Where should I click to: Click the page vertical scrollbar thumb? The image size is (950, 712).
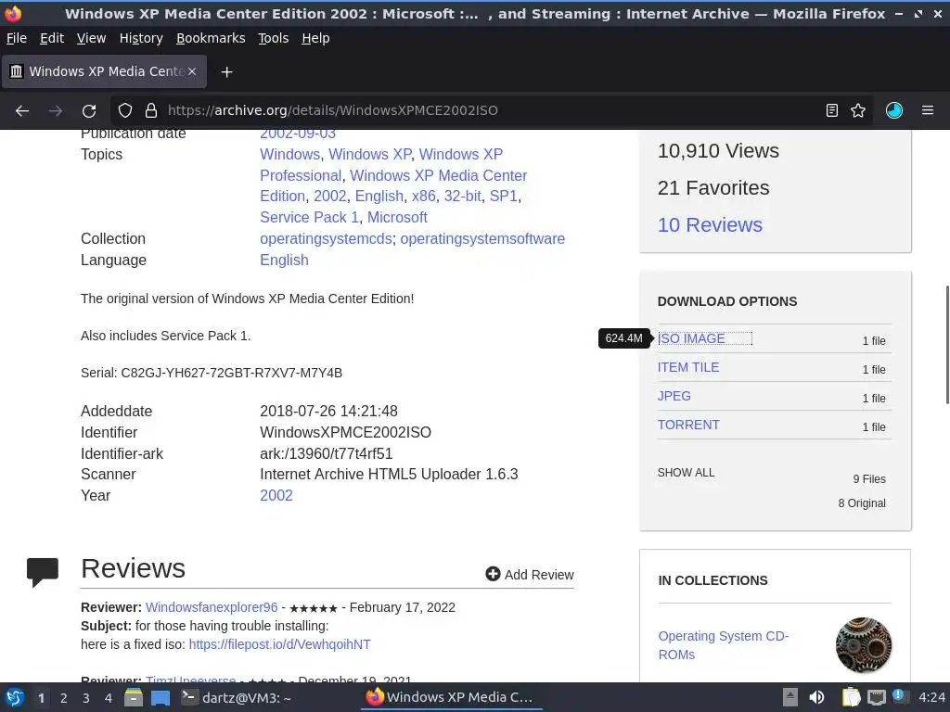point(947,344)
